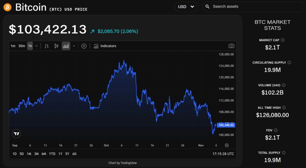The height and width of the screenshot is (168, 306).
Task: Open the Indicators menu
Action: click(105, 46)
